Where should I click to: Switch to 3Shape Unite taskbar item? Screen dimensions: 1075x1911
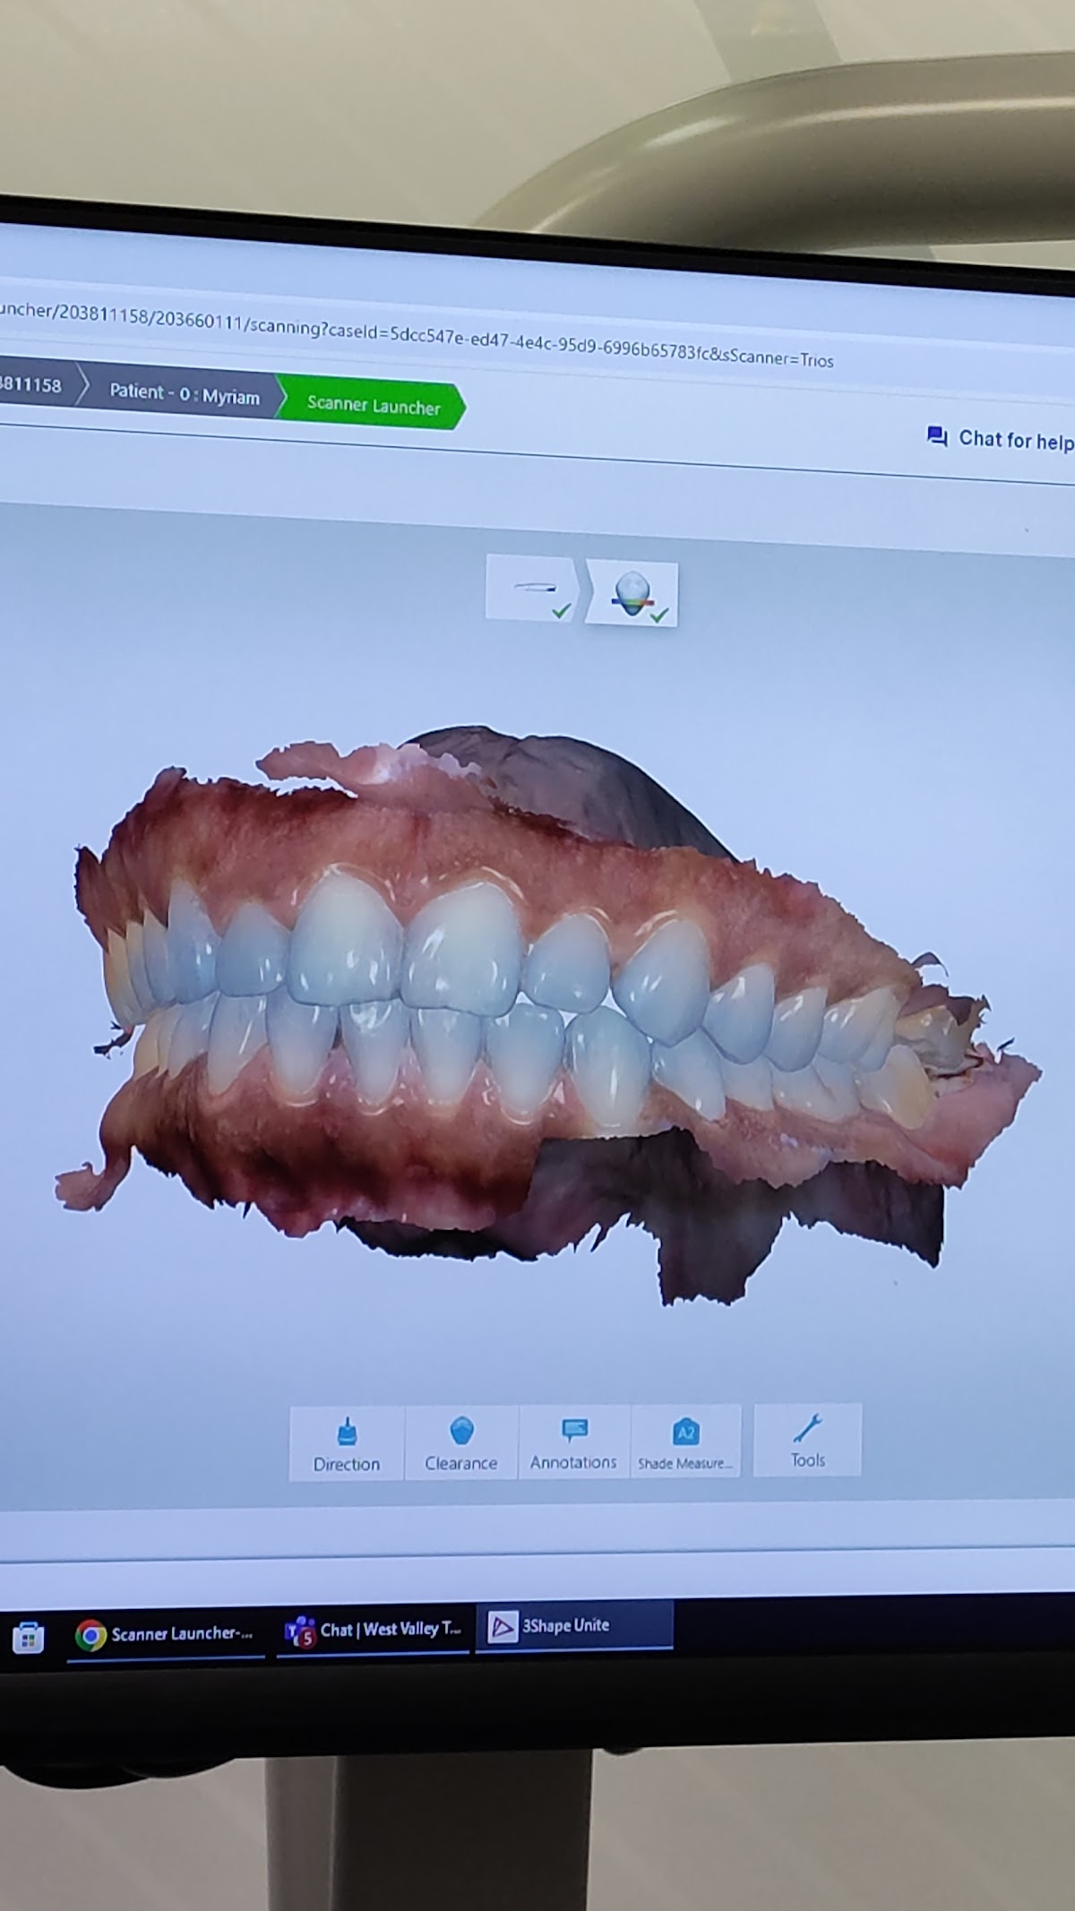tap(574, 1625)
